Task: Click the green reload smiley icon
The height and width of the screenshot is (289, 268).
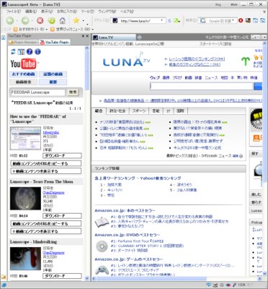Action: [x=52, y=21]
